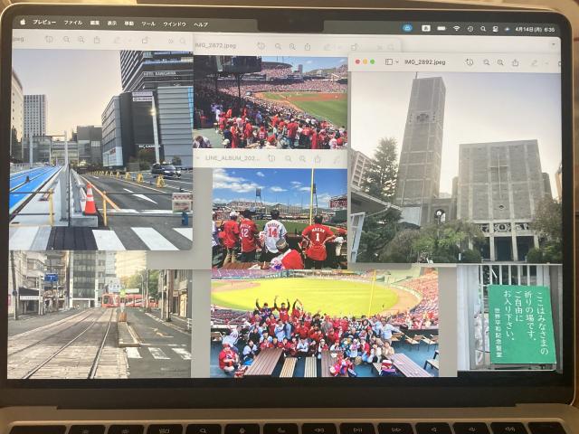Click the LINE_ALBUM window title

tap(233, 158)
